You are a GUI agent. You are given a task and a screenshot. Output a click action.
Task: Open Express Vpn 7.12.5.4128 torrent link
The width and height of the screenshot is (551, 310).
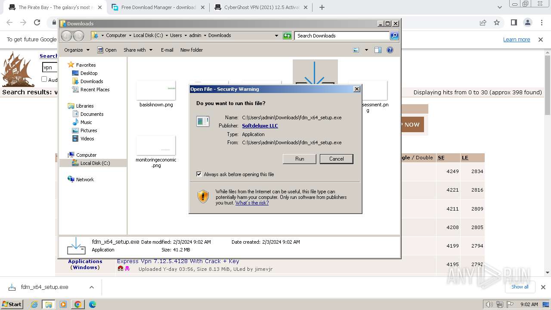pyautogui.click(x=178, y=261)
